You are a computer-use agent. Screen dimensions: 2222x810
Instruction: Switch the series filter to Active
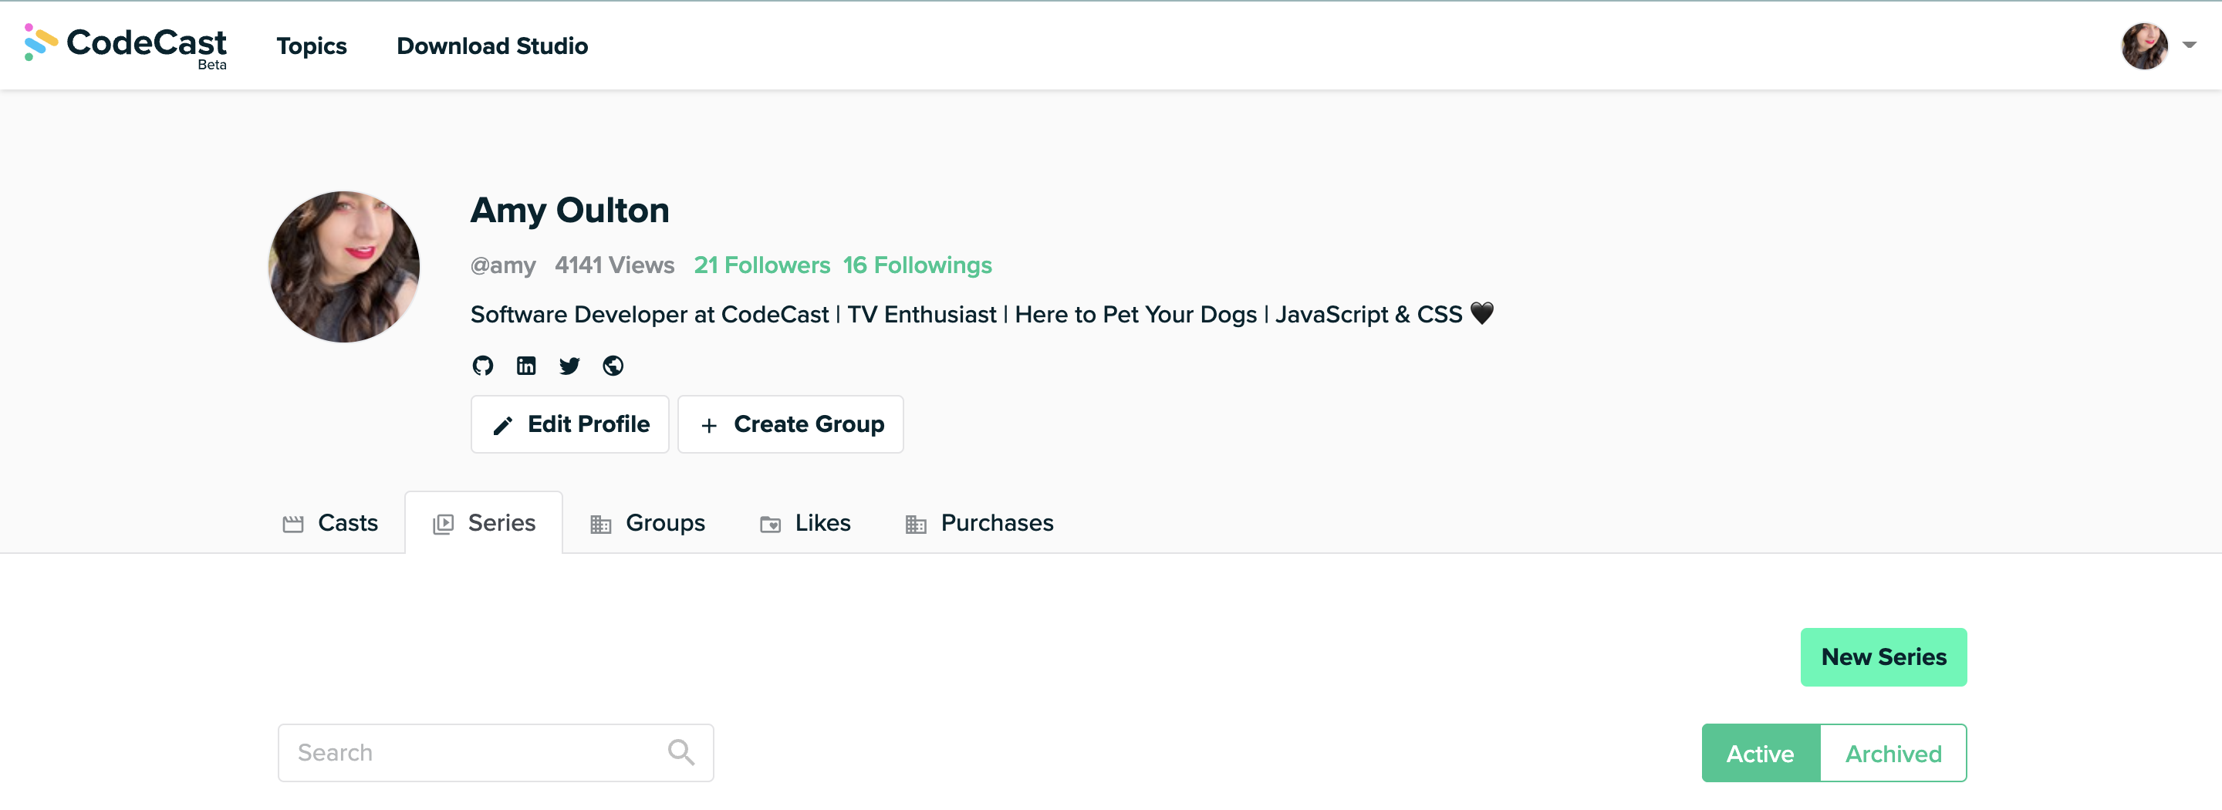coord(1760,753)
